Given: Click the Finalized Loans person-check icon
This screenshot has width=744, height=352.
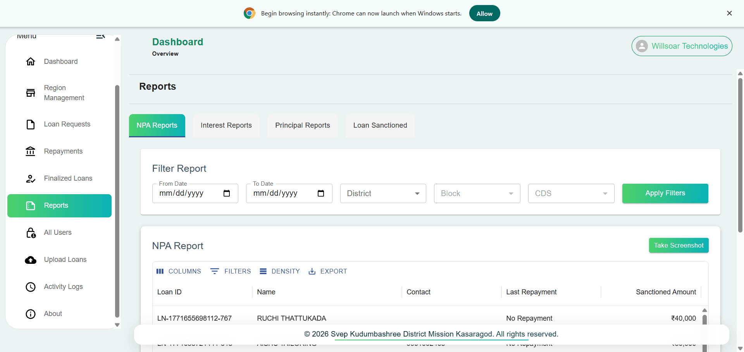Looking at the screenshot, I should click(31, 179).
